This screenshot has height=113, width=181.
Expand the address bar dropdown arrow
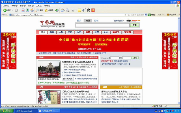146,15
